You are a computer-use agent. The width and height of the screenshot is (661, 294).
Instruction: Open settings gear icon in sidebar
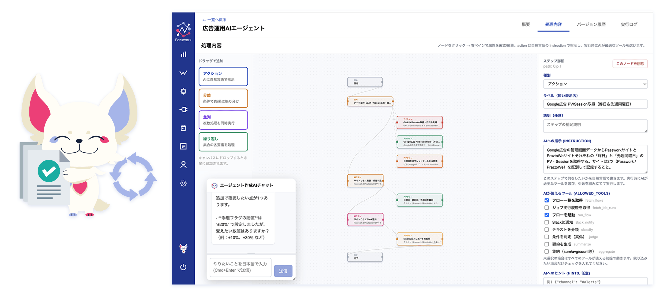pyautogui.click(x=183, y=183)
